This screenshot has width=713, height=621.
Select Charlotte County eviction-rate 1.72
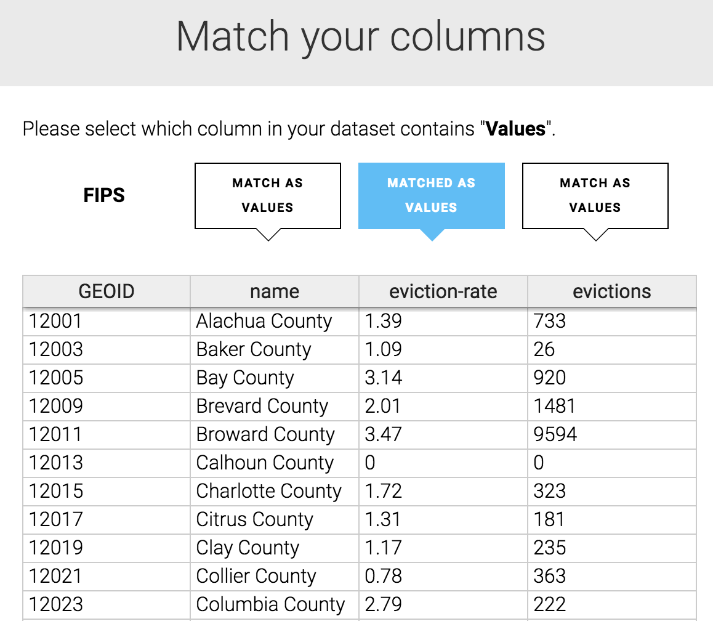pyautogui.click(x=383, y=491)
